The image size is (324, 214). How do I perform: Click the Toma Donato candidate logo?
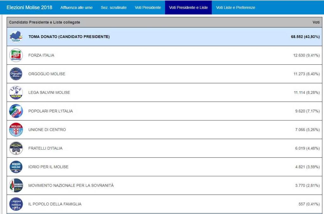(16, 37)
